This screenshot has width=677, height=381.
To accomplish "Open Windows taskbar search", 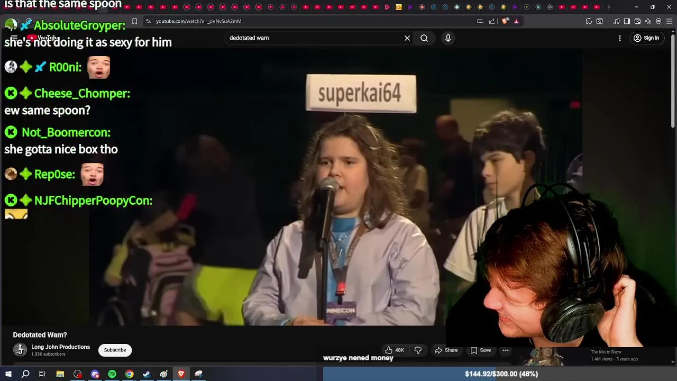I will tap(25, 374).
